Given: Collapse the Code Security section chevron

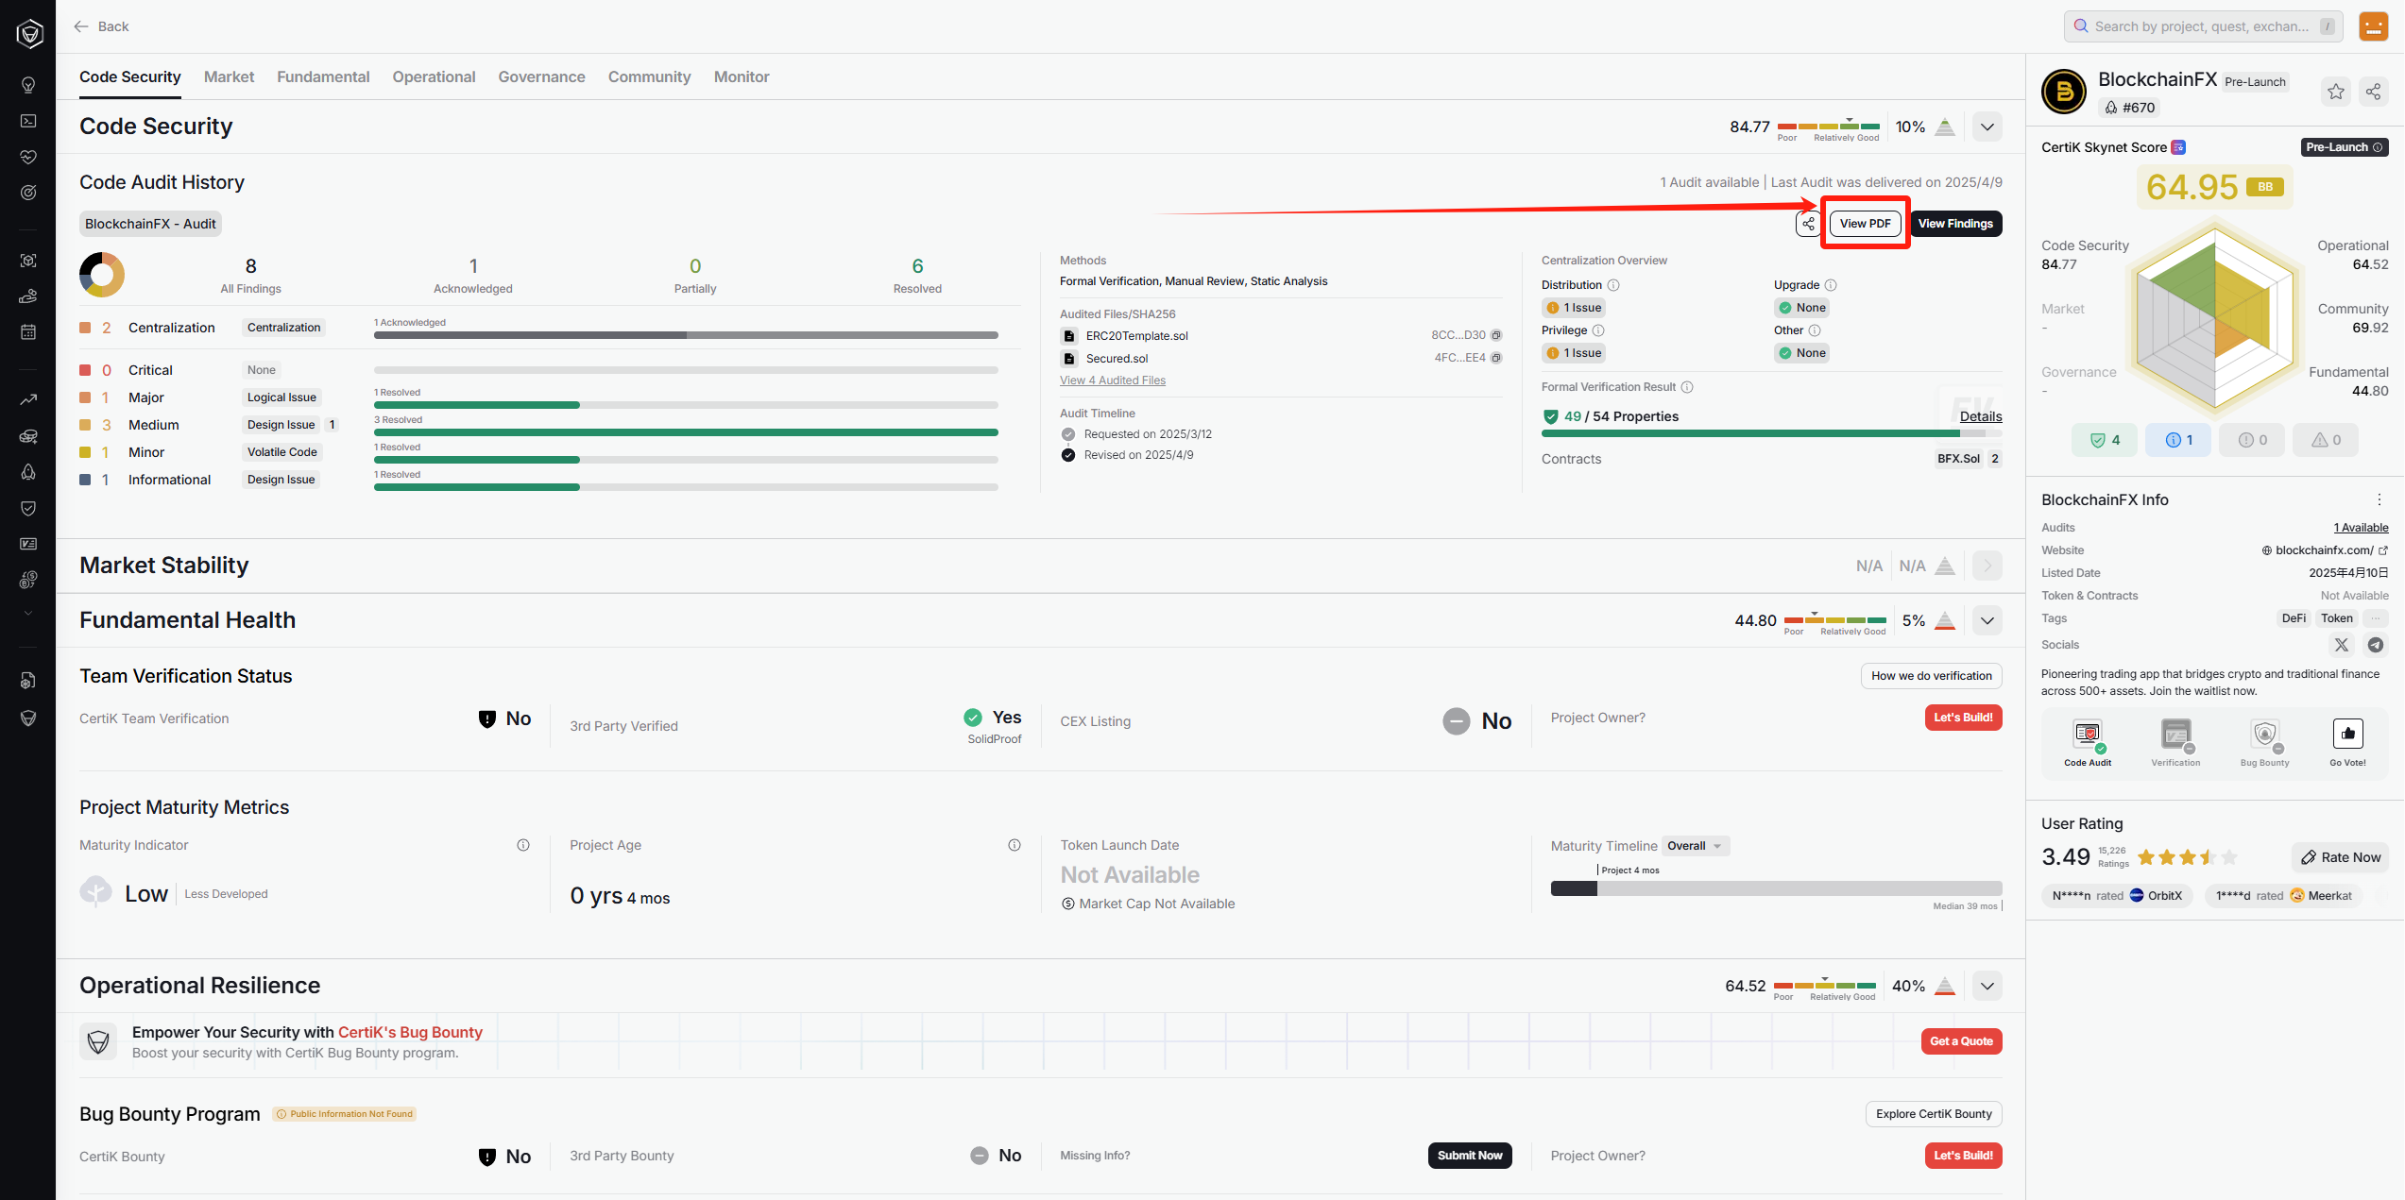Looking at the screenshot, I should click(x=1987, y=127).
